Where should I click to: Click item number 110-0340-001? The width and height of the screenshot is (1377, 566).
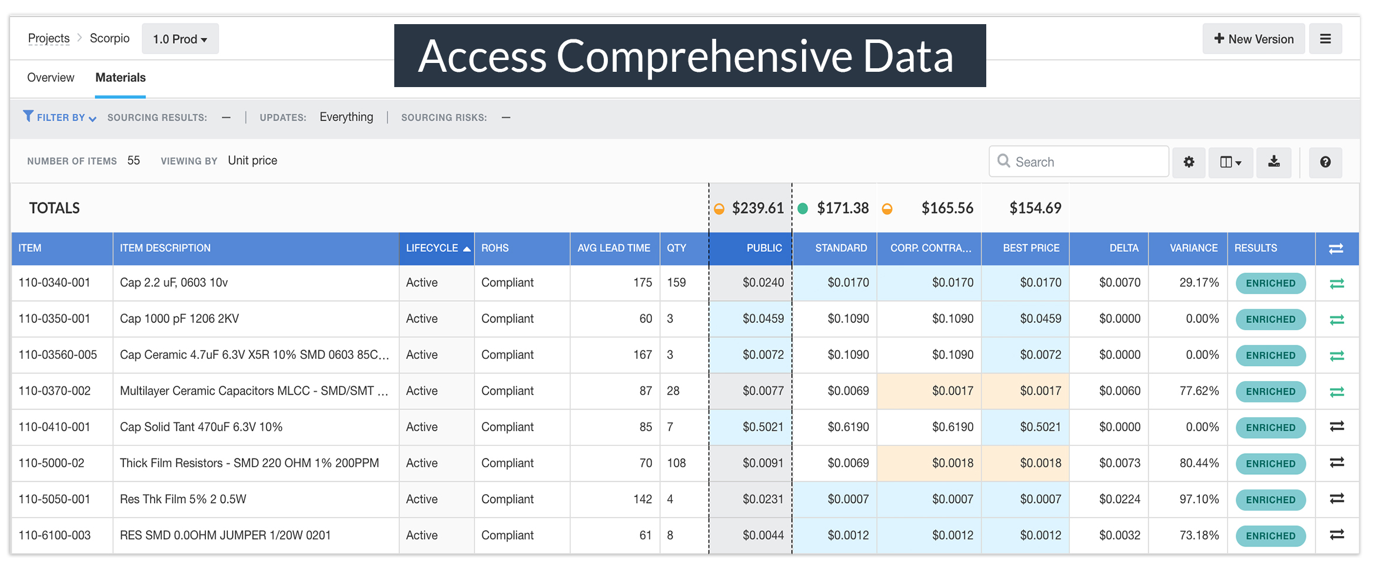54,282
